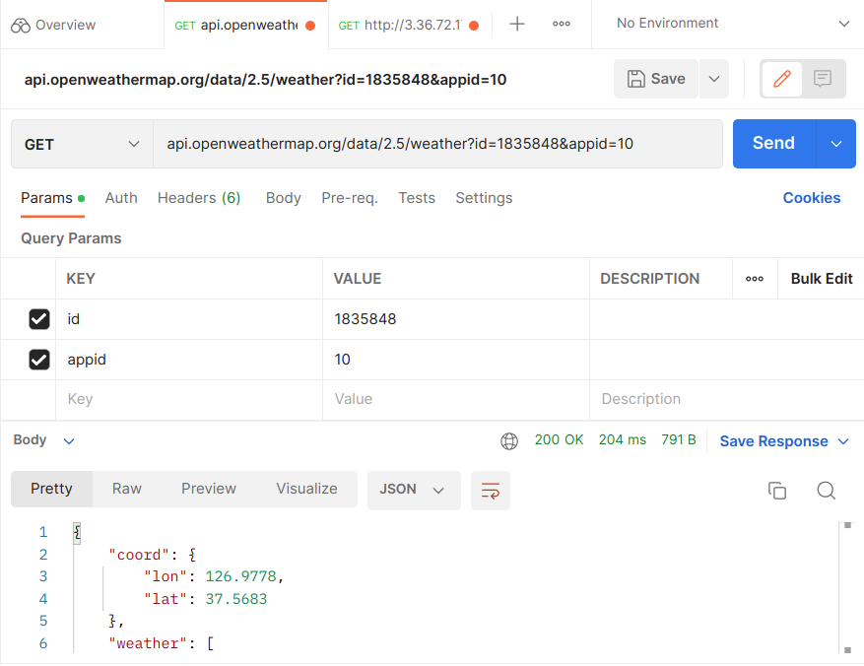Click the "coord" key in response
The image size is (864, 666).
click(138, 555)
